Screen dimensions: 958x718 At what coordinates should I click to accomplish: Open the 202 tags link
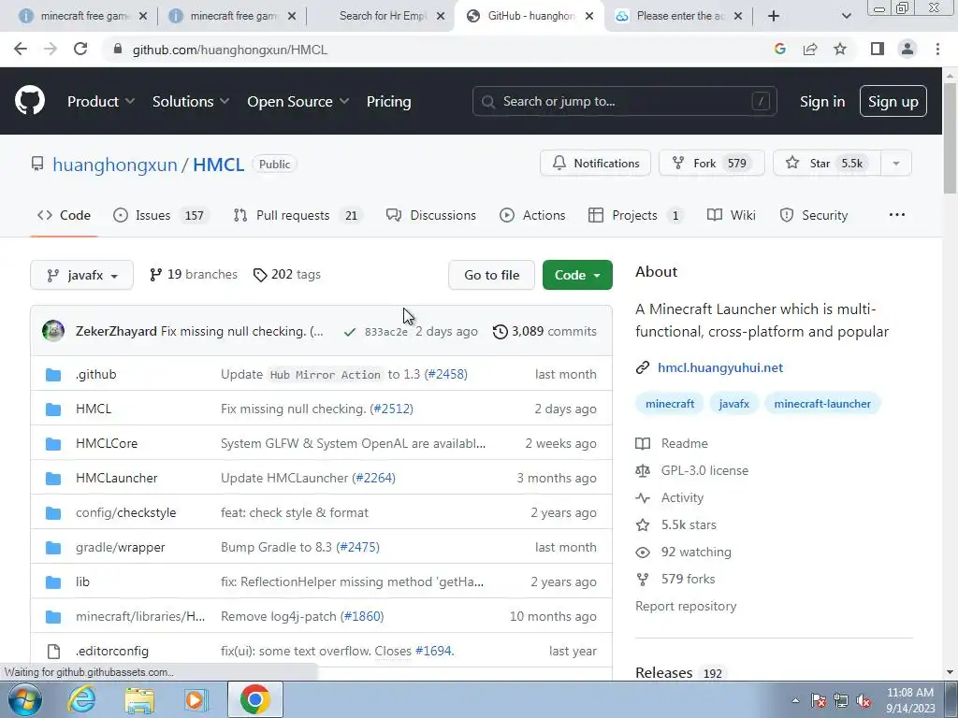tap(286, 275)
